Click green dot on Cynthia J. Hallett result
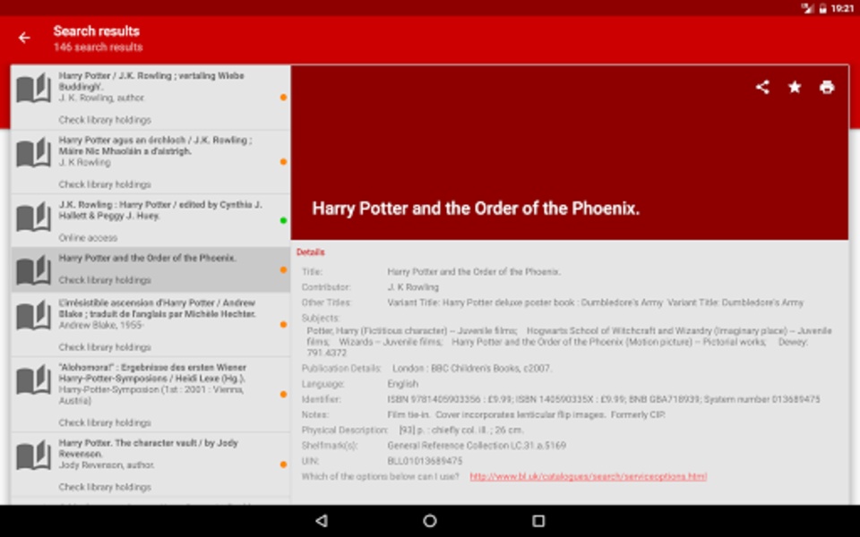The width and height of the screenshot is (860, 537). [284, 220]
